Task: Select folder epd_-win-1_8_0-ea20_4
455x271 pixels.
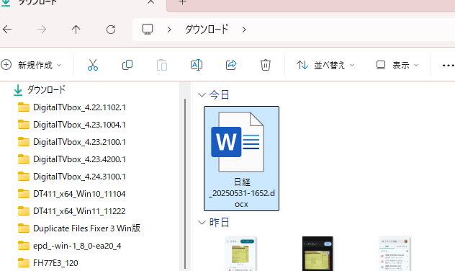Action: click(69, 246)
